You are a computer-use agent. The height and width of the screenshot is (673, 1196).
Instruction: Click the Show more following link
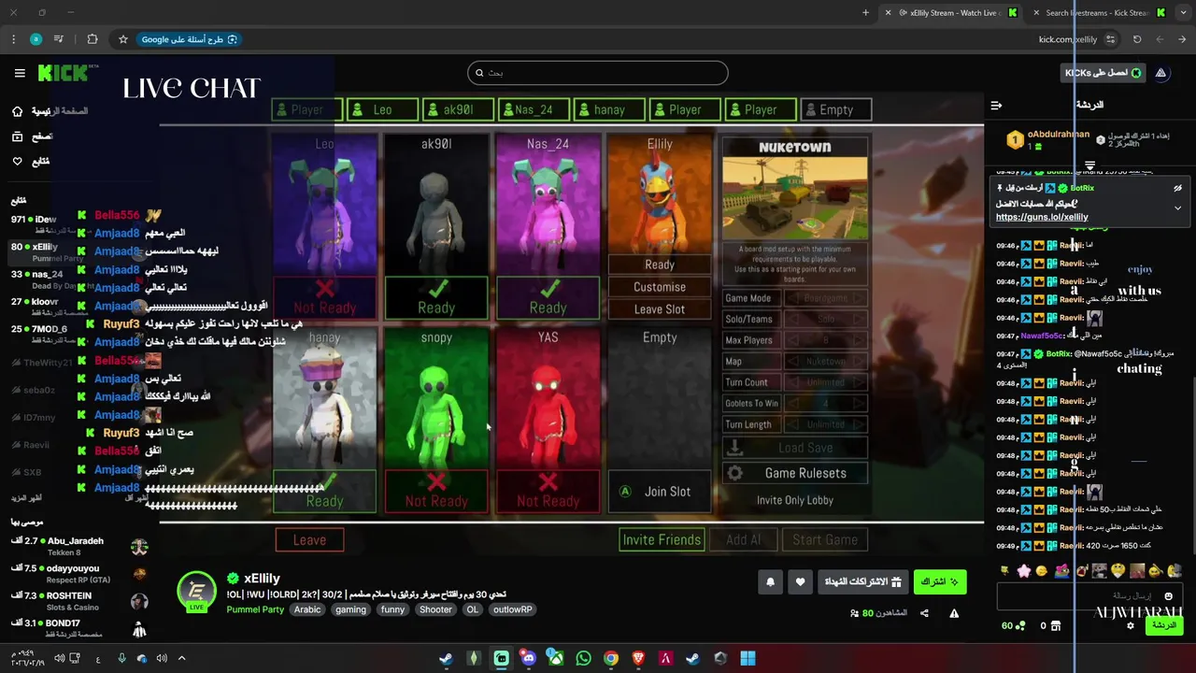pyautogui.click(x=26, y=498)
